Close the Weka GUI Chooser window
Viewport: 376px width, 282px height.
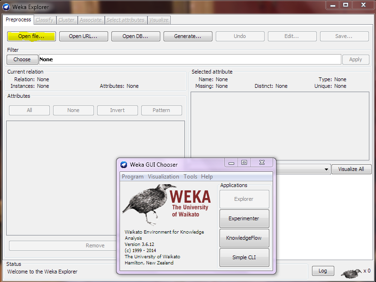(262, 163)
